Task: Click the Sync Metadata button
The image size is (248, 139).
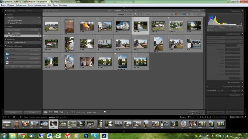Action: click(215, 112)
